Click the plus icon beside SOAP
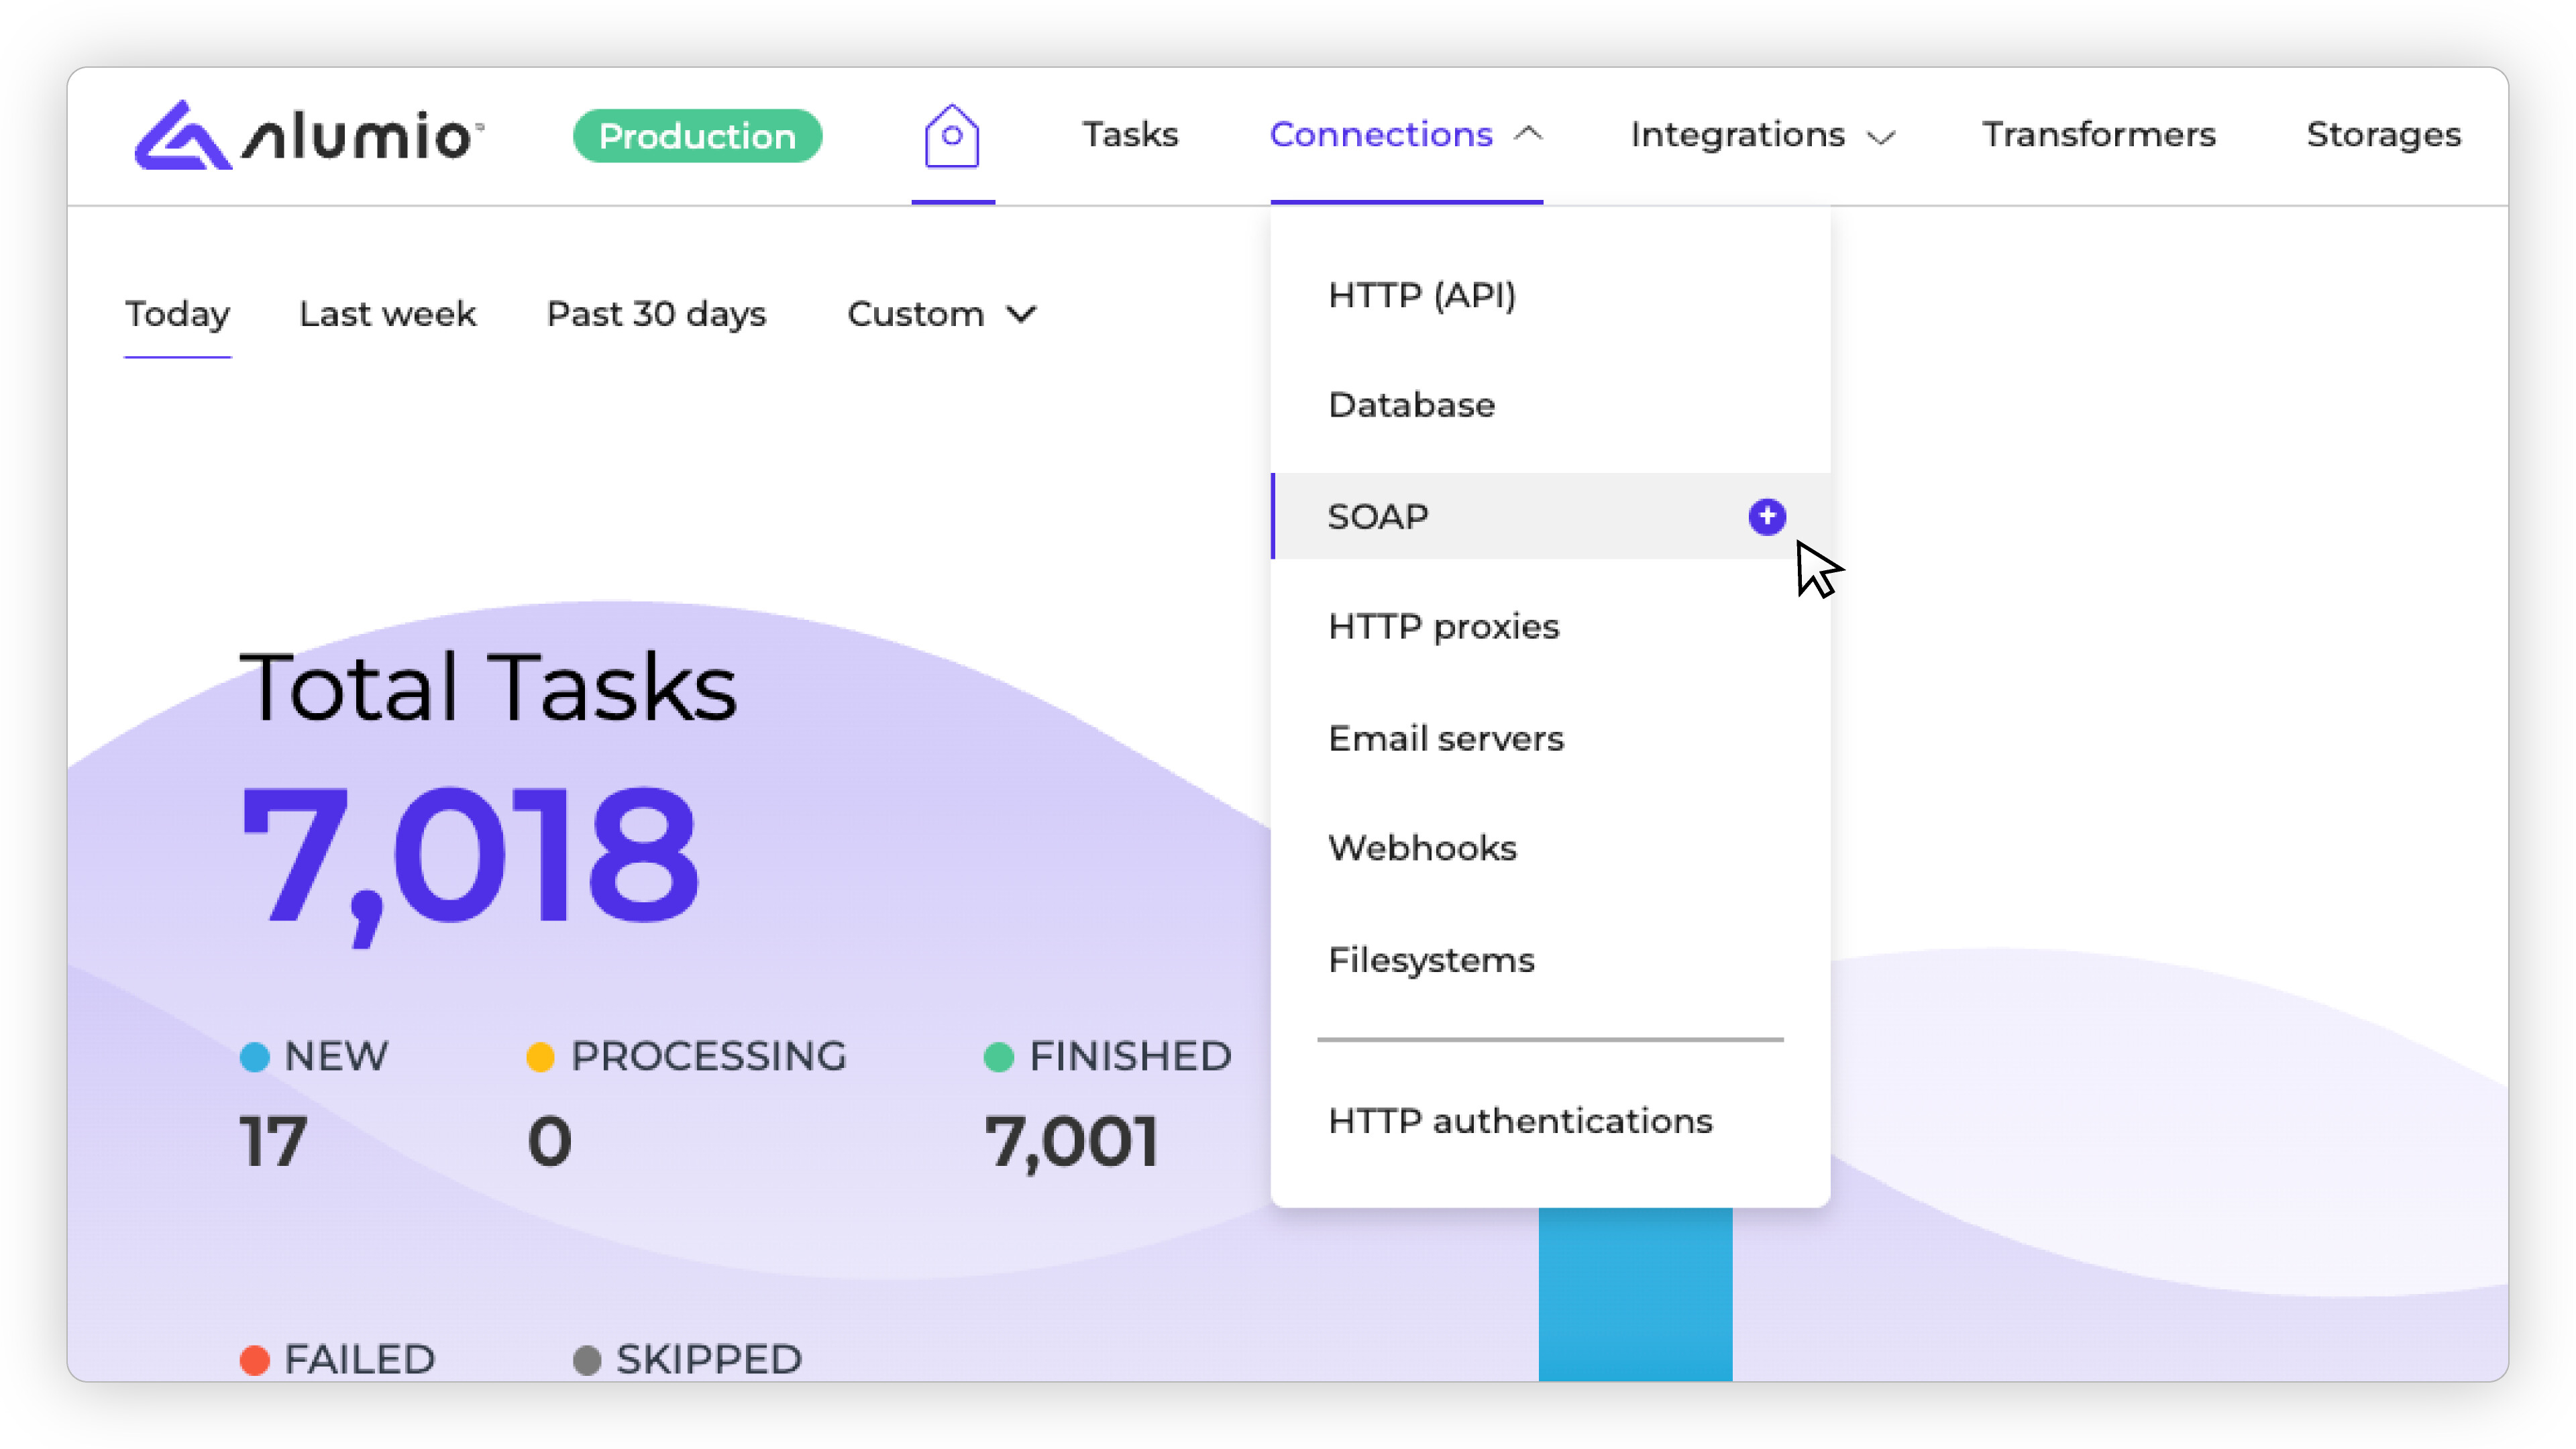 tap(1766, 516)
